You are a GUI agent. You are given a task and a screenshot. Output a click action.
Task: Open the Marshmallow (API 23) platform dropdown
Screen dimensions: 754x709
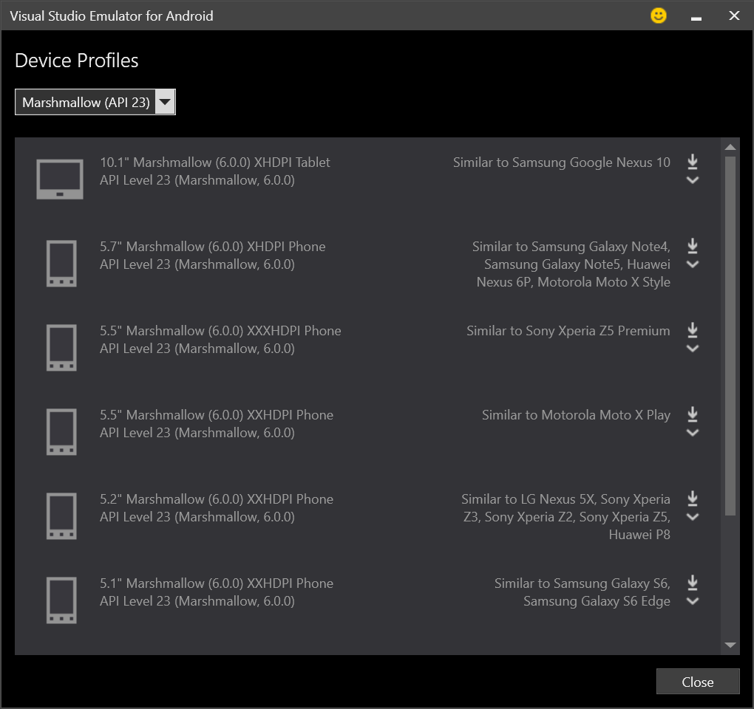(x=95, y=102)
